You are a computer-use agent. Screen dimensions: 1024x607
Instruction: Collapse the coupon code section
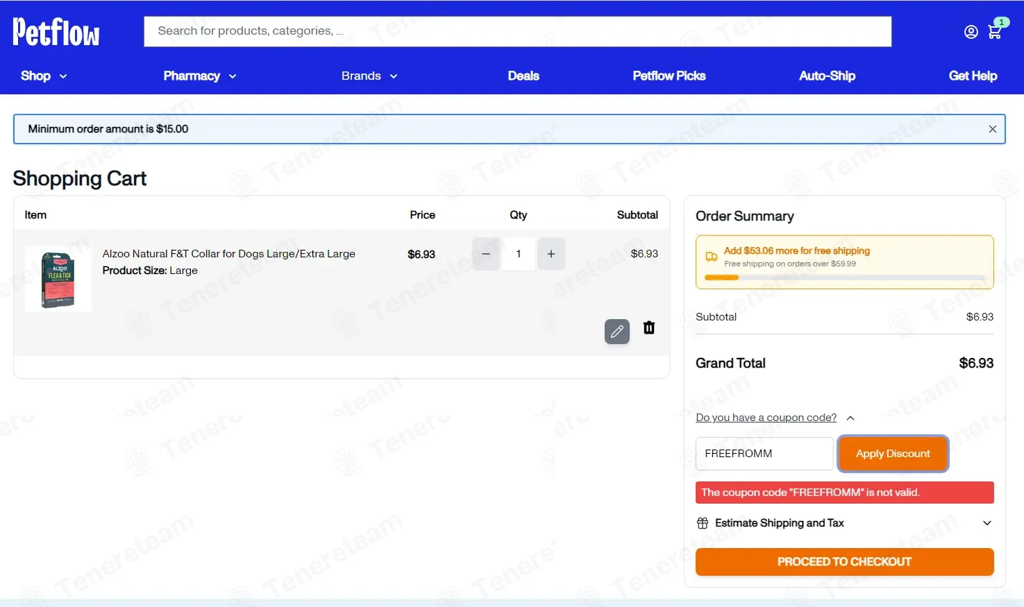[775, 418]
